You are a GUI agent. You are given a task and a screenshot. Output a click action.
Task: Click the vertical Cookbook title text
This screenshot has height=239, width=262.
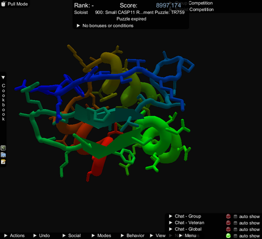pos(3,102)
